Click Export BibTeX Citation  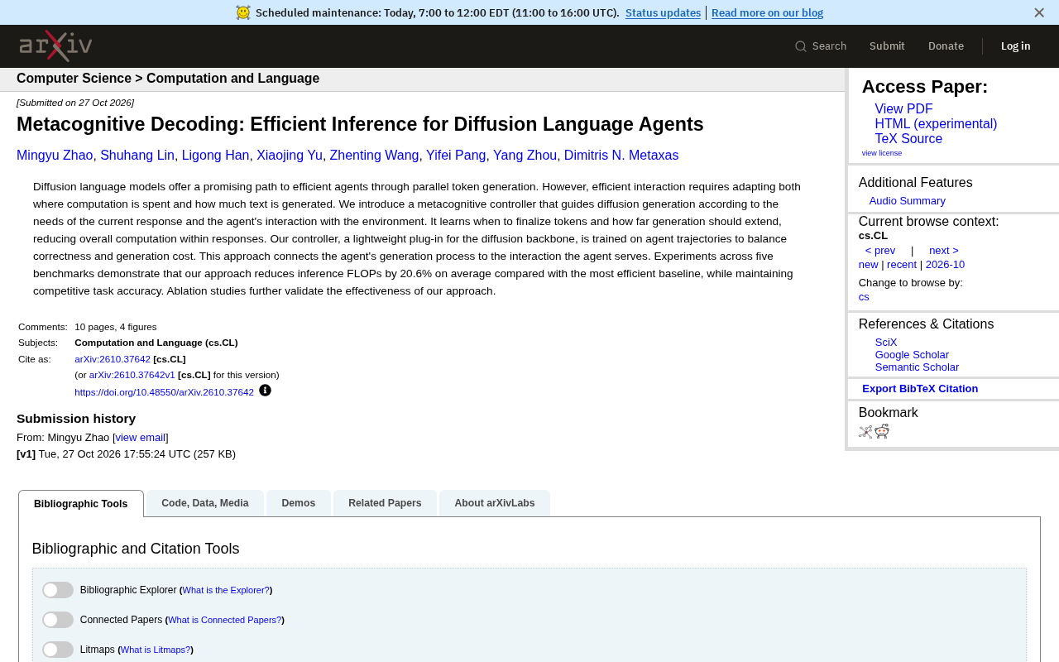[x=920, y=389]
